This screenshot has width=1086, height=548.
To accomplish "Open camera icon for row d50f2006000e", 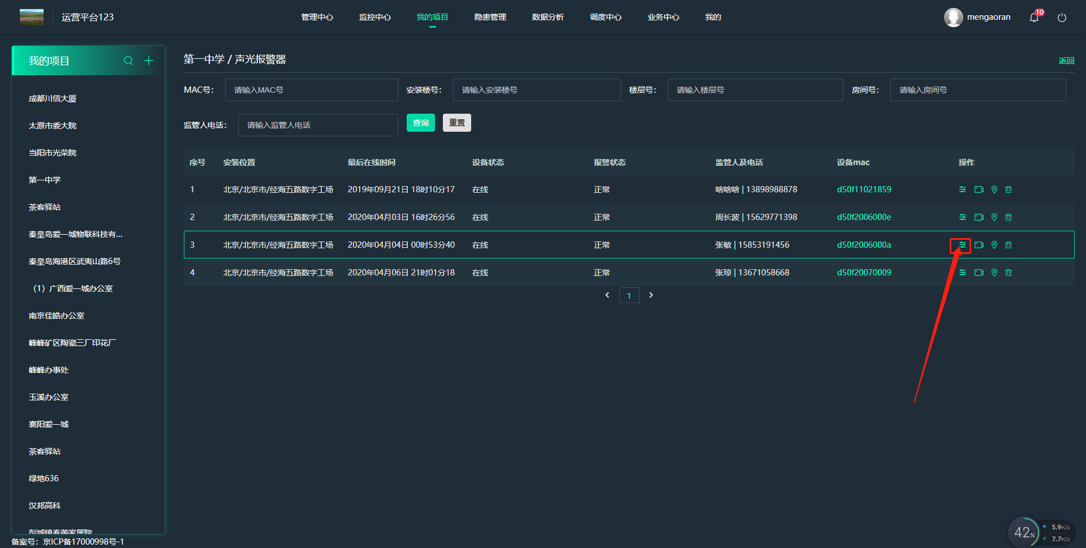I will point(979,217).
